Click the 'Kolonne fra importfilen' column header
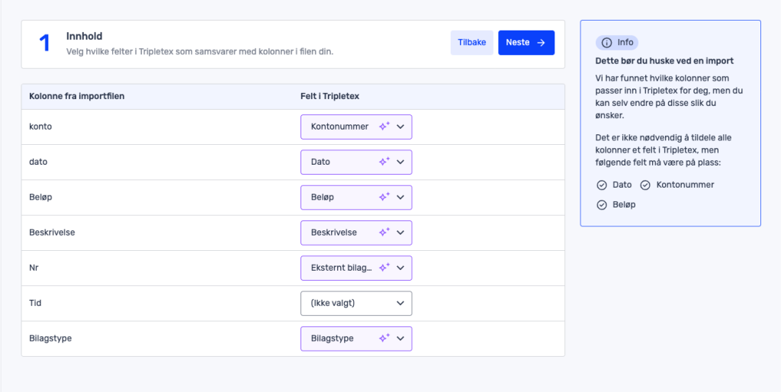This screenshot has height=392, width=781. click(x=77, y=97)
